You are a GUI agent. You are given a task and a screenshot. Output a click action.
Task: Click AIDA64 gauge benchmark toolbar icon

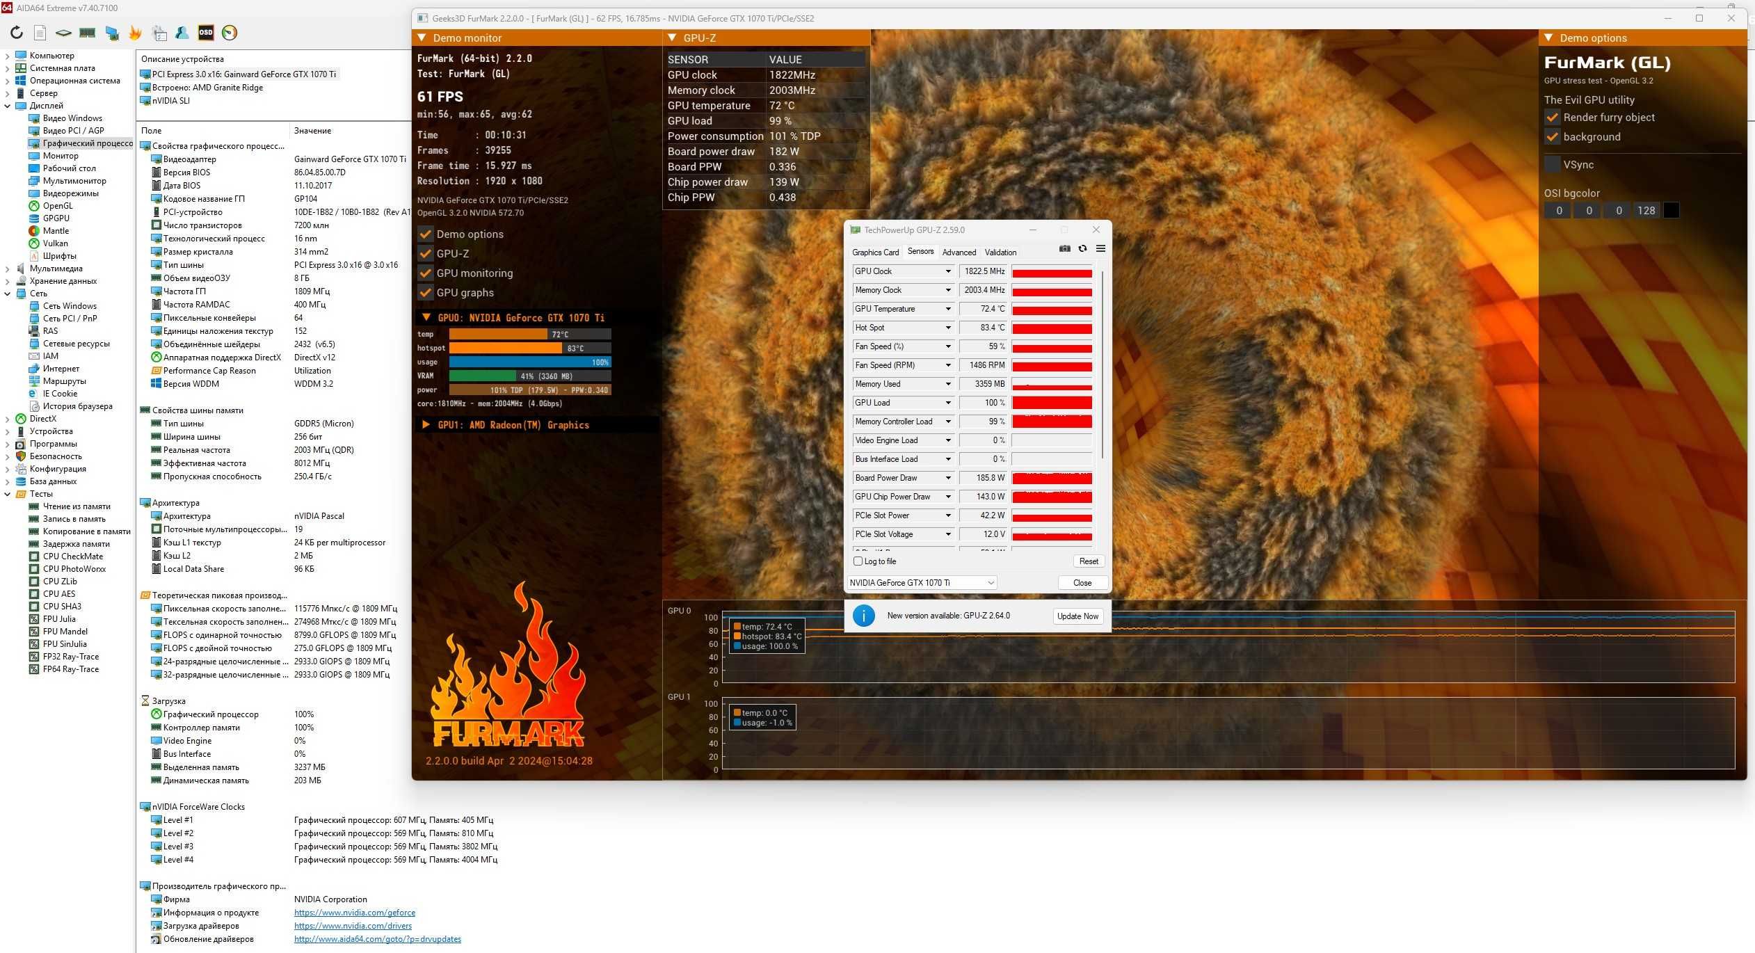[230, 33]
